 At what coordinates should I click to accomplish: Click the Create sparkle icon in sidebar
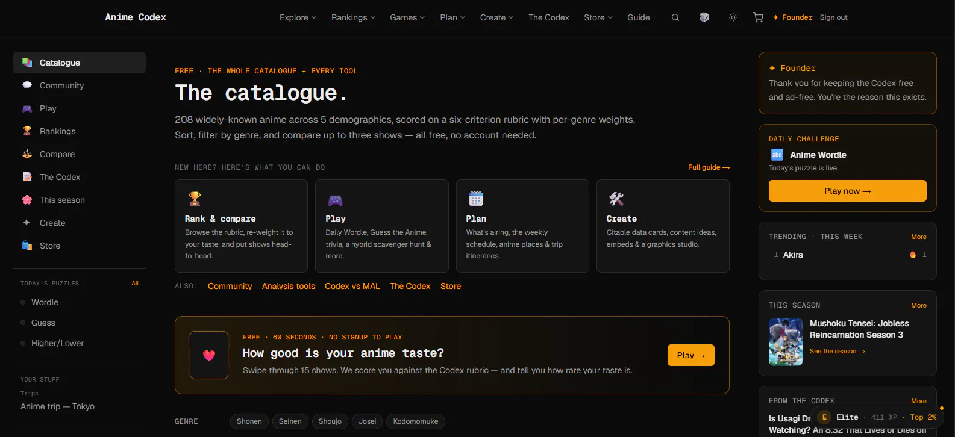[27, 223]
